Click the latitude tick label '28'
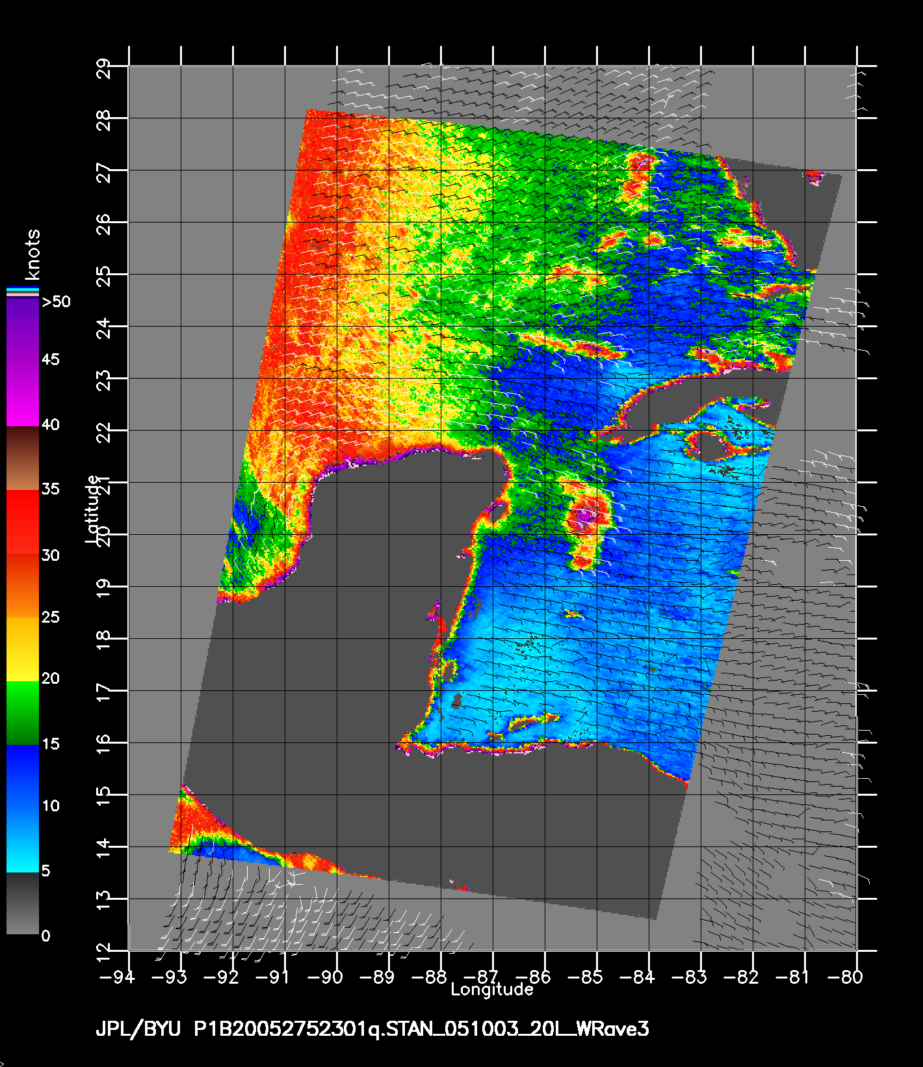This screenshot has height=1067, width=923. click(104, 119)
